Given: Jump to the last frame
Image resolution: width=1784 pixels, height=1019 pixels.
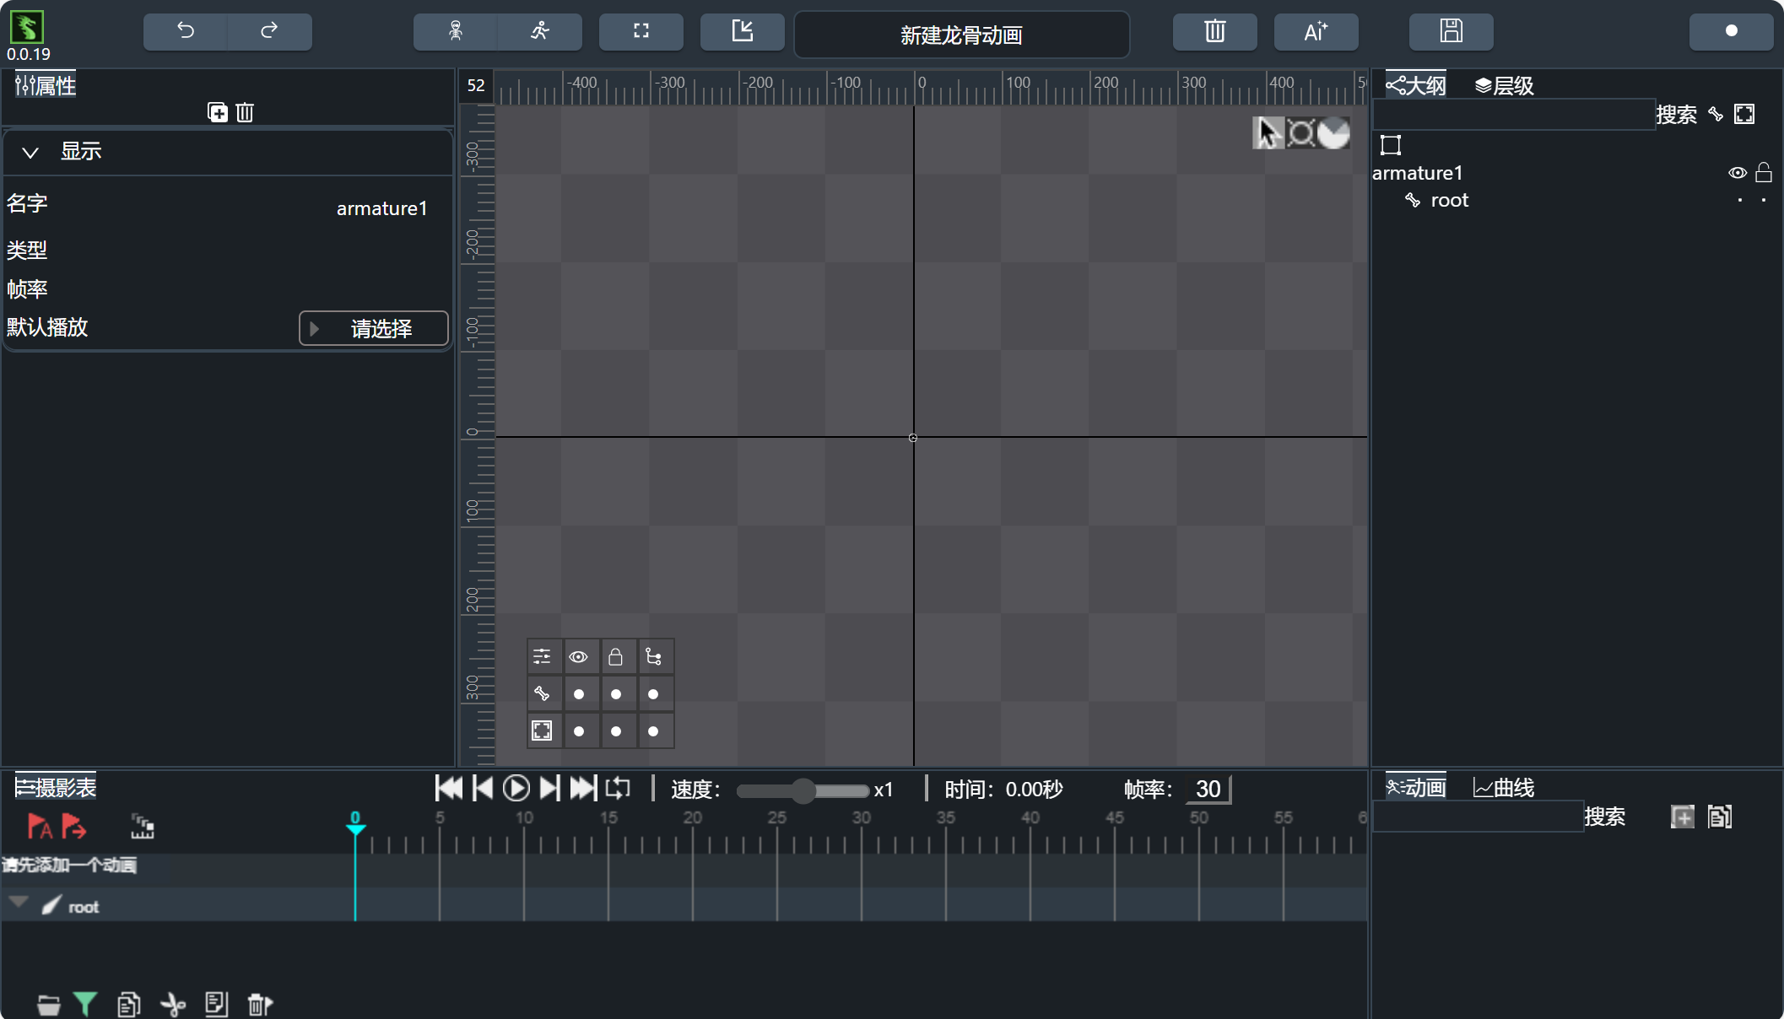Looking at the screenshot, I should 583,789.
